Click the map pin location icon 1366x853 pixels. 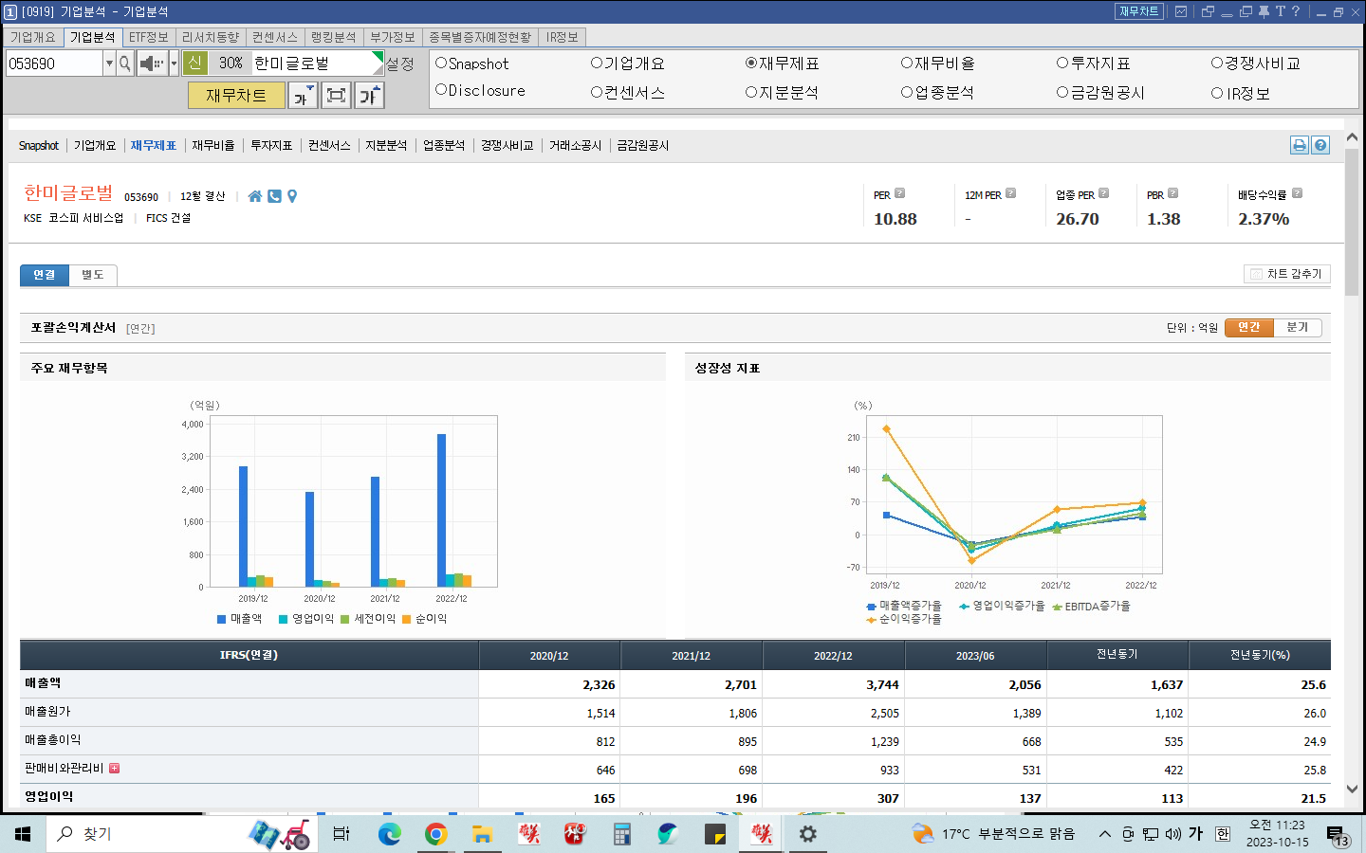click(x=292, y=196)
